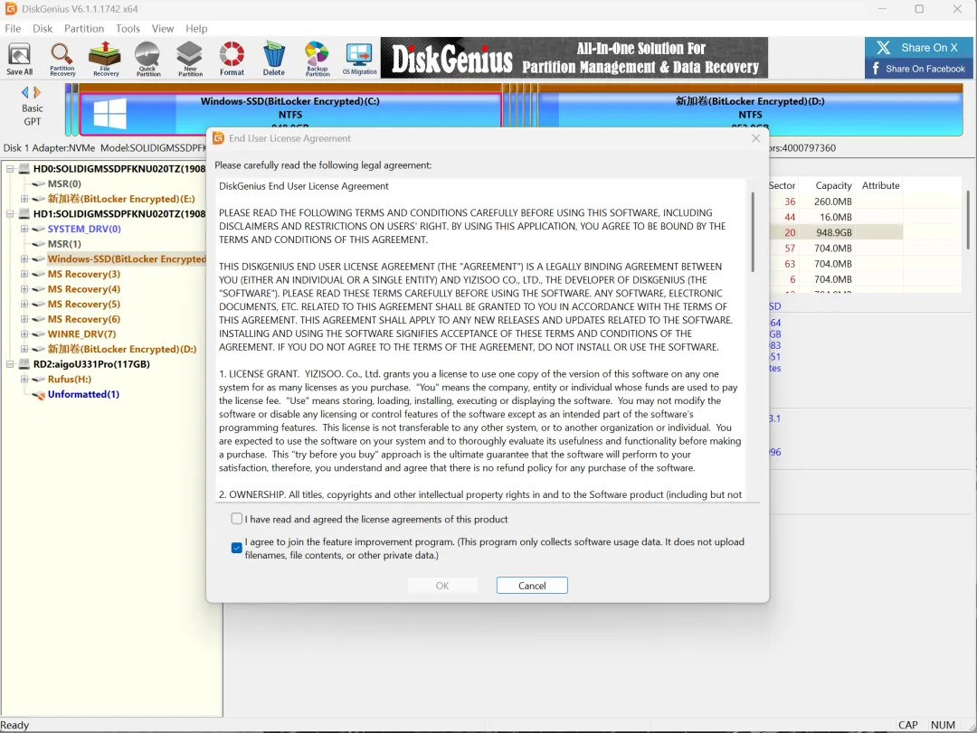Click the Delete partition icon

273,59
